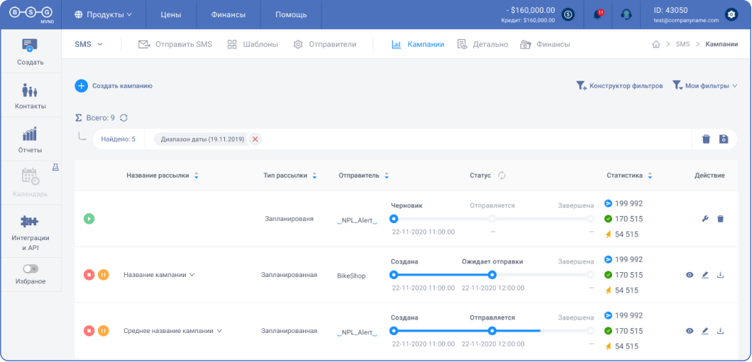Open balance dollar coin icon
The image size is (752, 362).
pos(568,14)
